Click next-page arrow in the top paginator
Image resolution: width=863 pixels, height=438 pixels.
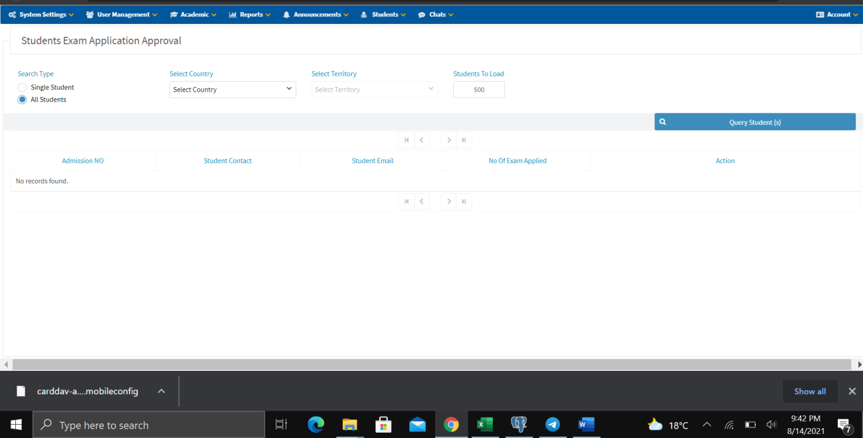pos(449,140)
